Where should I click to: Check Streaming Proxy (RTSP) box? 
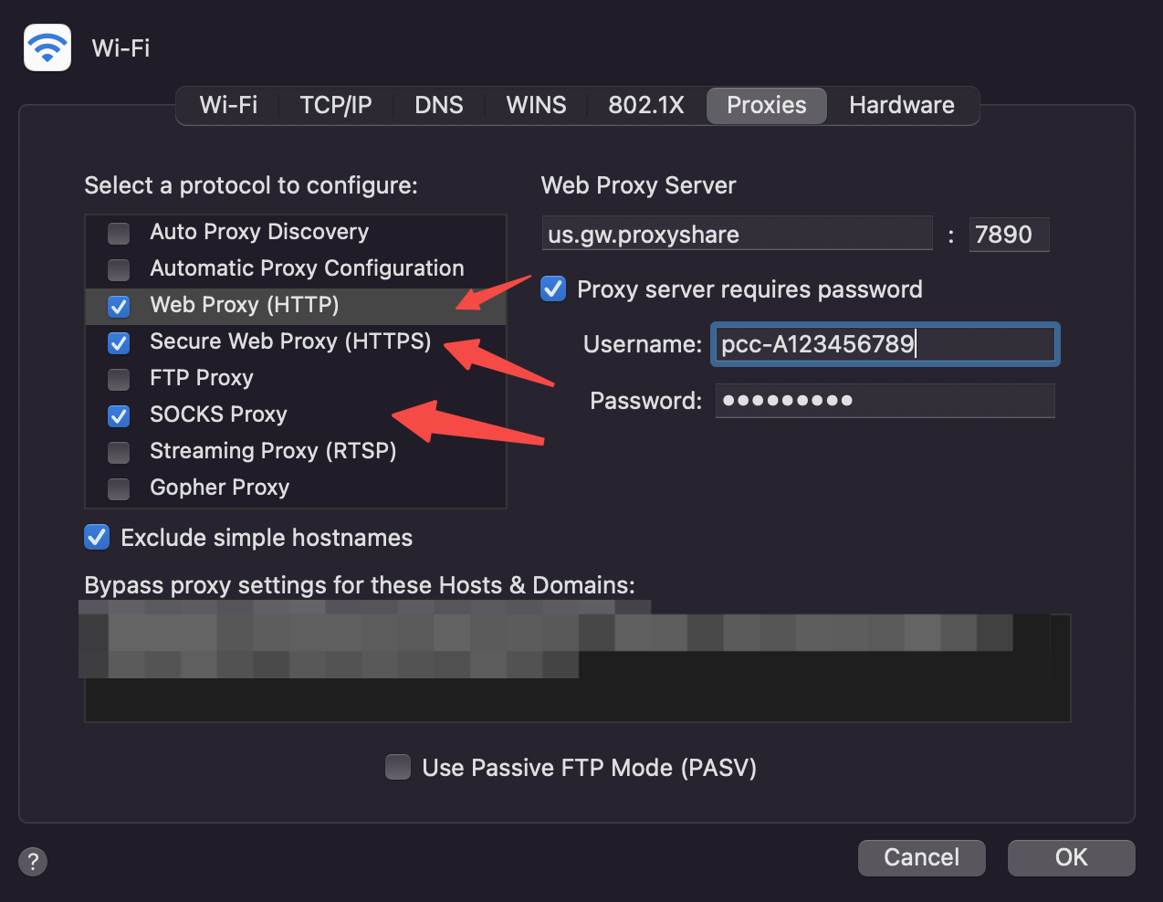[119, 452]
